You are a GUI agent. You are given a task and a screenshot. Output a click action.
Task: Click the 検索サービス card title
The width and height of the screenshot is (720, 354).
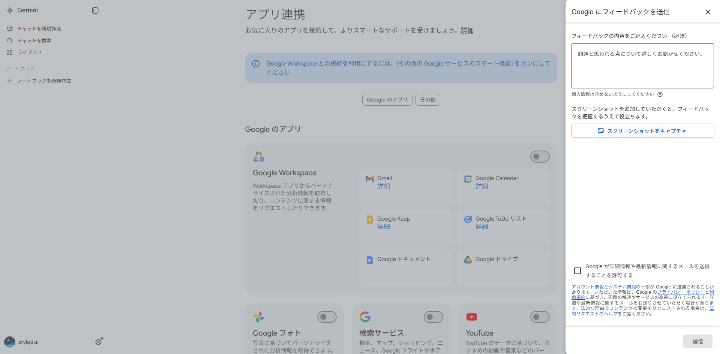coord(382,333)
